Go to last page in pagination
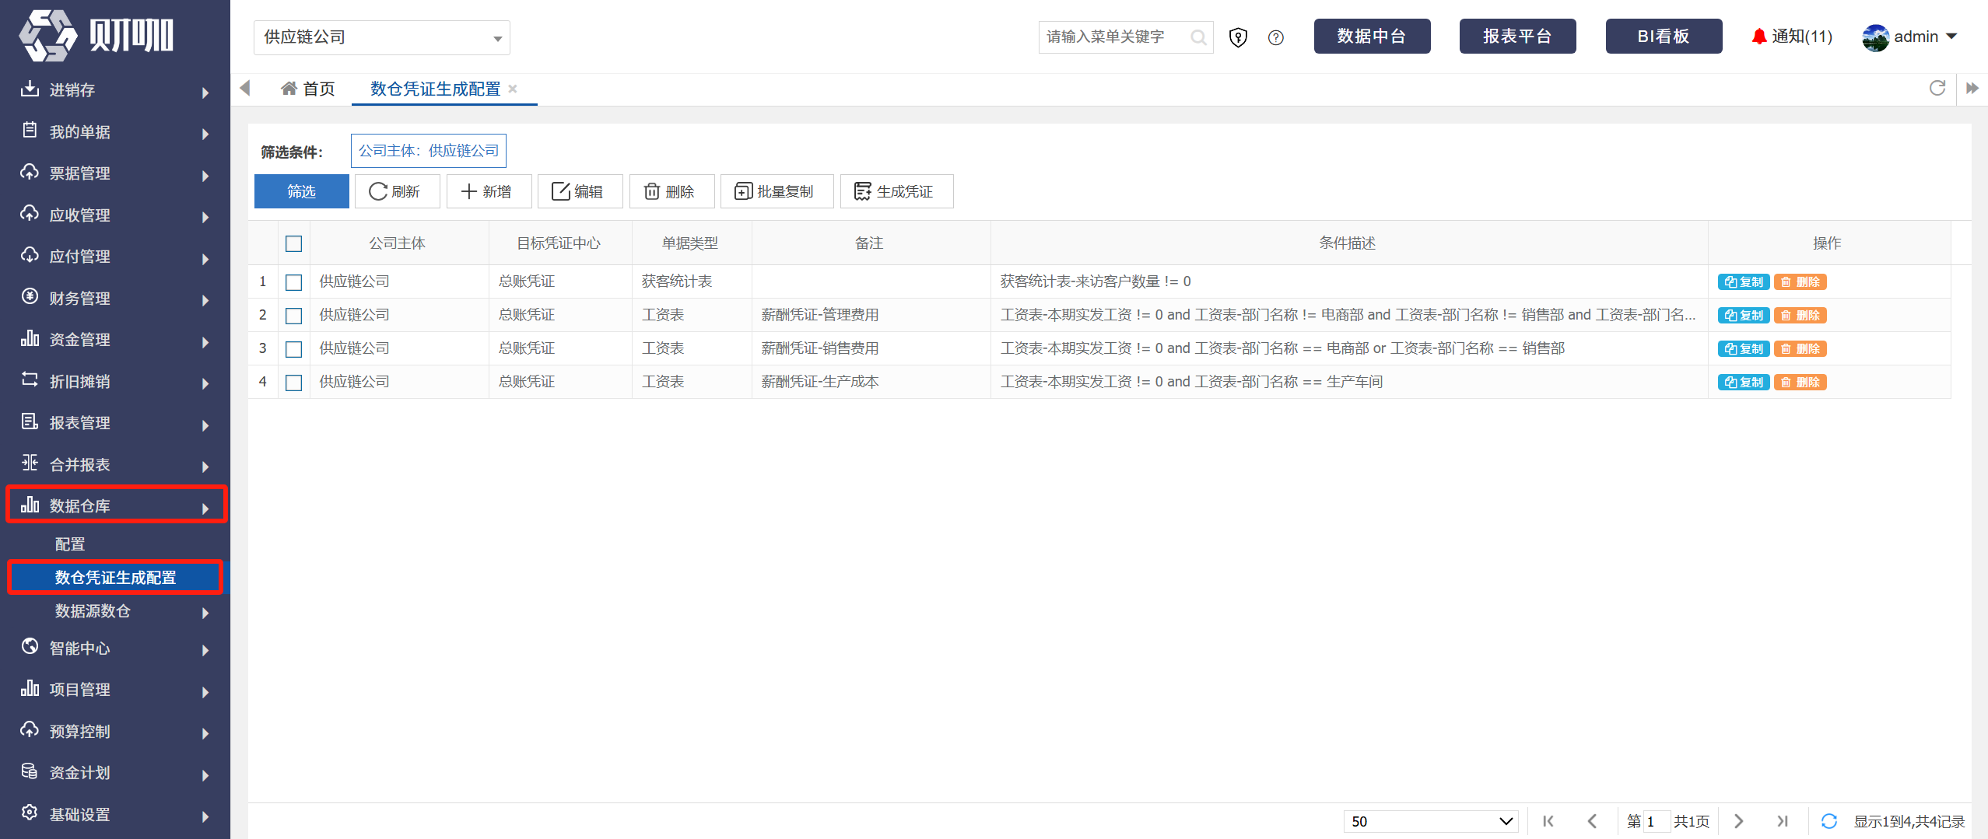 click(x=1783, y=821)
